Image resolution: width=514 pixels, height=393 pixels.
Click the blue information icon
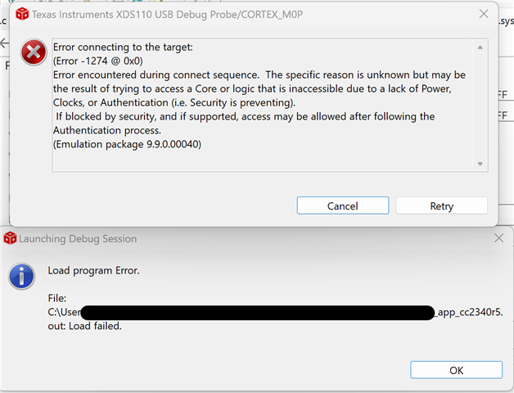point(22,276)
